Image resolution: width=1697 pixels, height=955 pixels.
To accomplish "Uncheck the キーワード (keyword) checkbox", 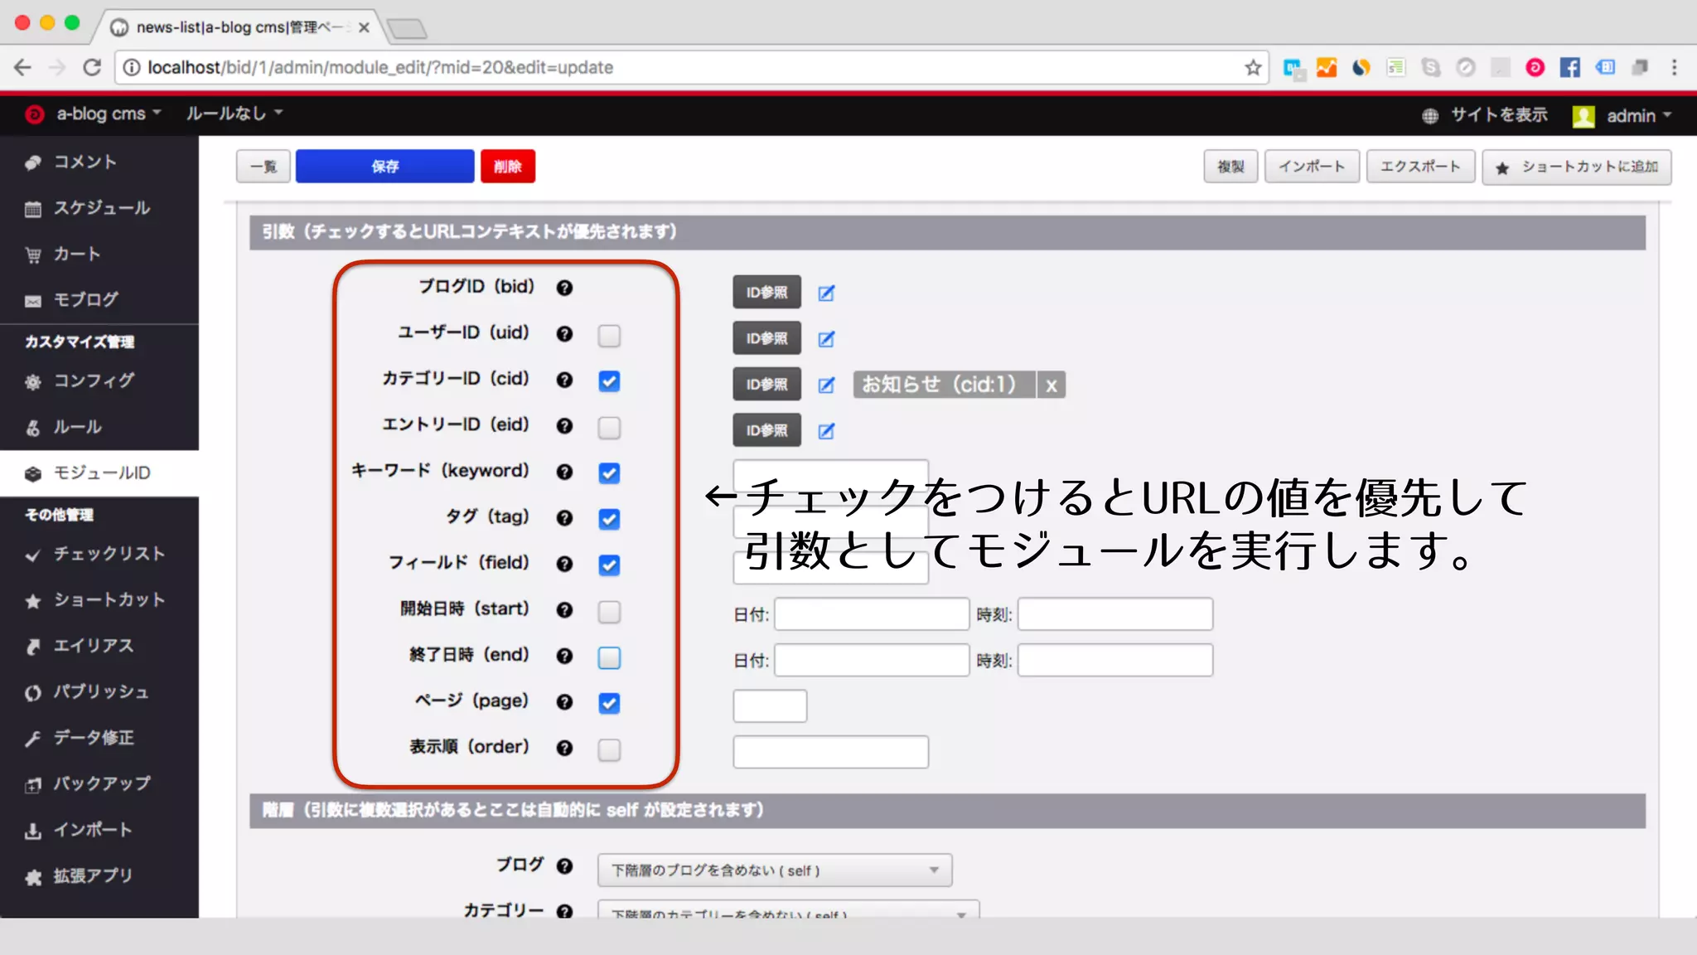I will pos(609,473).
